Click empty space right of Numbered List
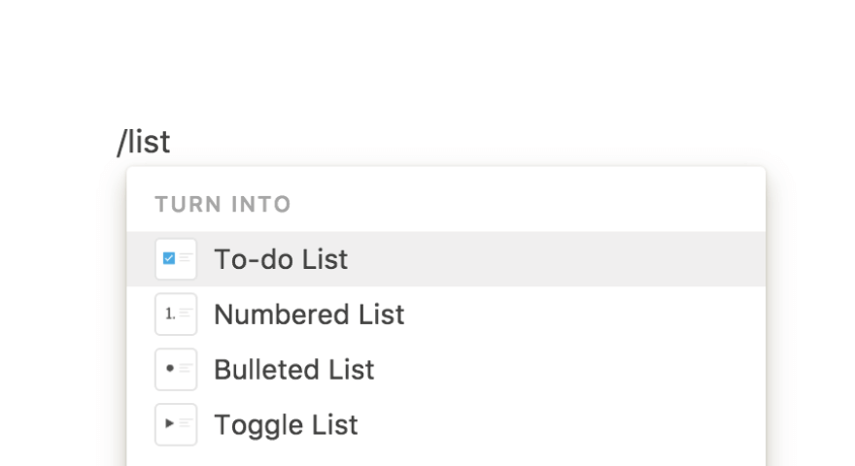Viewport: 855px width, 466px height. click(x=583, y=315)
